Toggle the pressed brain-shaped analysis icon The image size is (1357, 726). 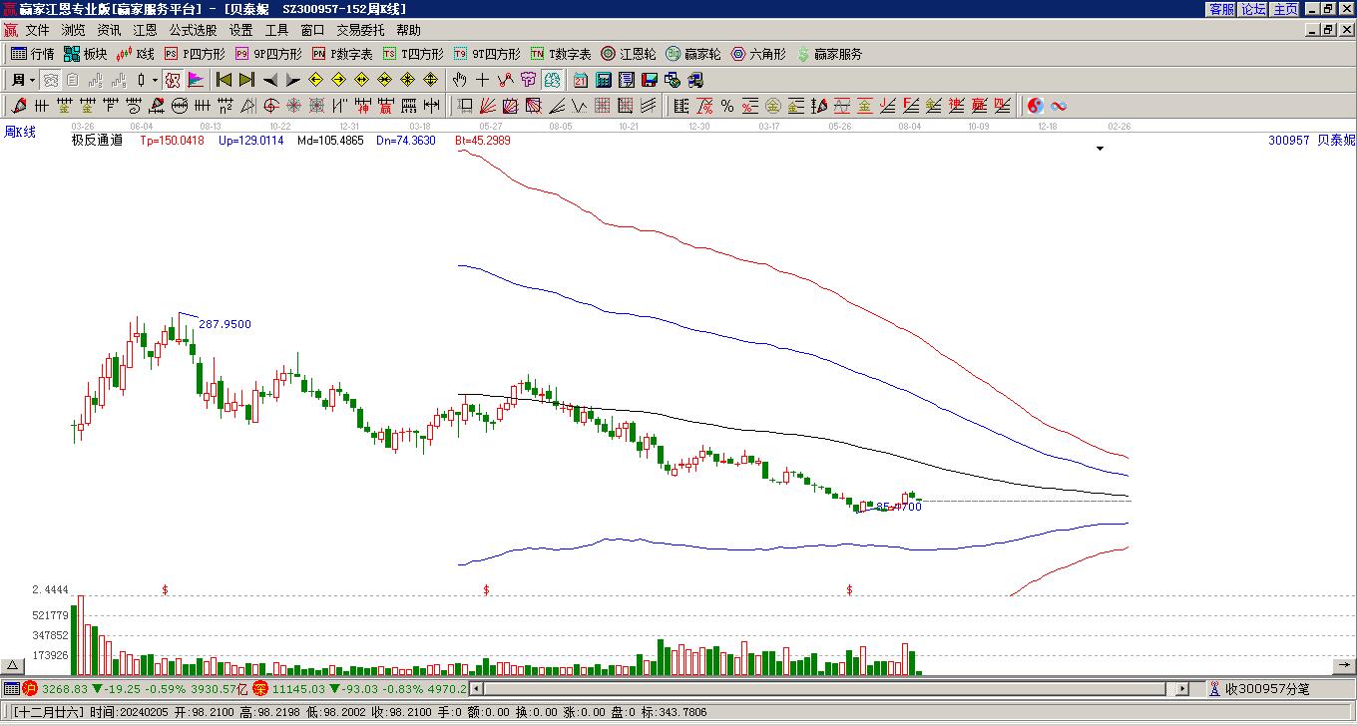point(552,80)
